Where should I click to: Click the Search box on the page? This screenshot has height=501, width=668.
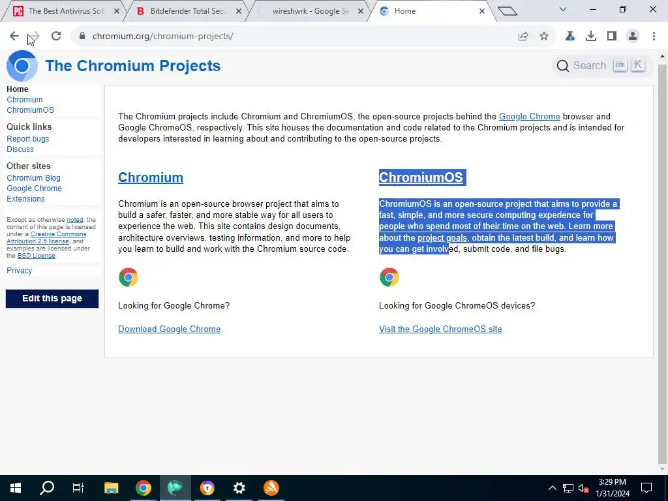pos(601,66)
